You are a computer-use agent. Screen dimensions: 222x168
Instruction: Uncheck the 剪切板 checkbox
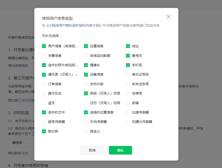click(44, 131)
